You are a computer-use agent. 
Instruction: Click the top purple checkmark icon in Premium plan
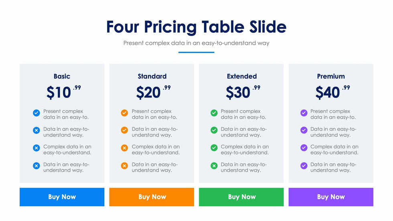coord(304,113)
